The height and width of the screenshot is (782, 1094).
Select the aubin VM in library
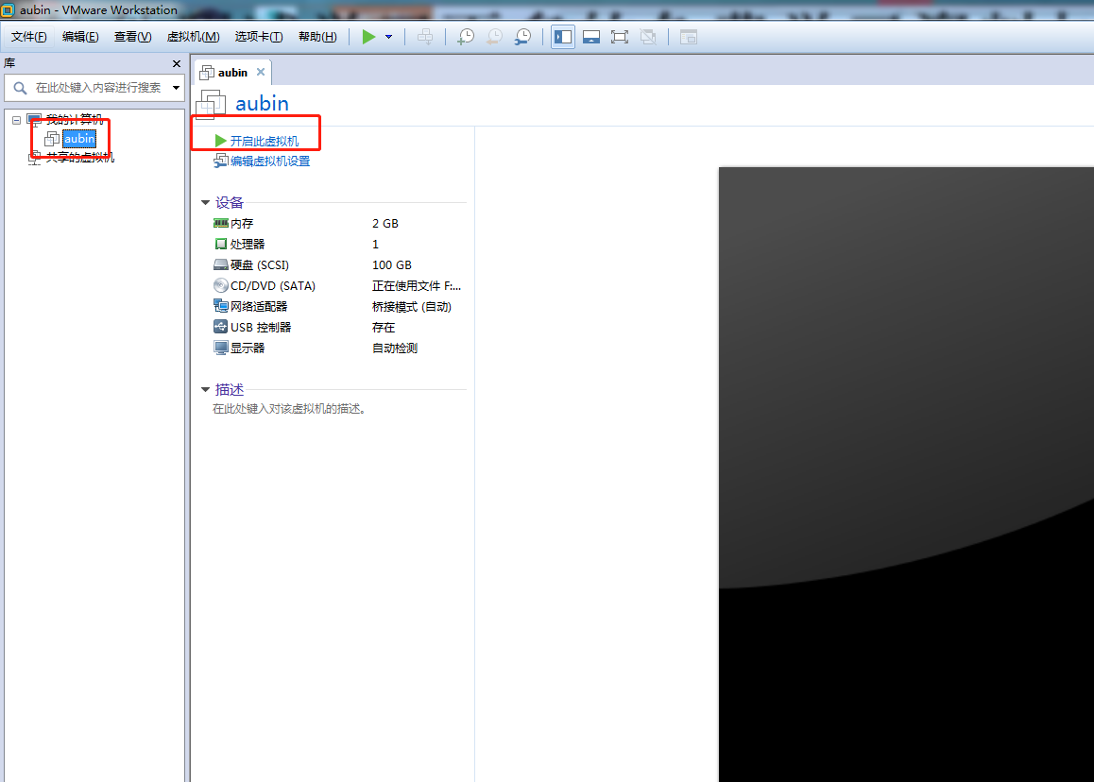(x=78, y=139)
